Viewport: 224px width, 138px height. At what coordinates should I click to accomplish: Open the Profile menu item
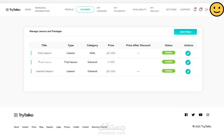69,9
